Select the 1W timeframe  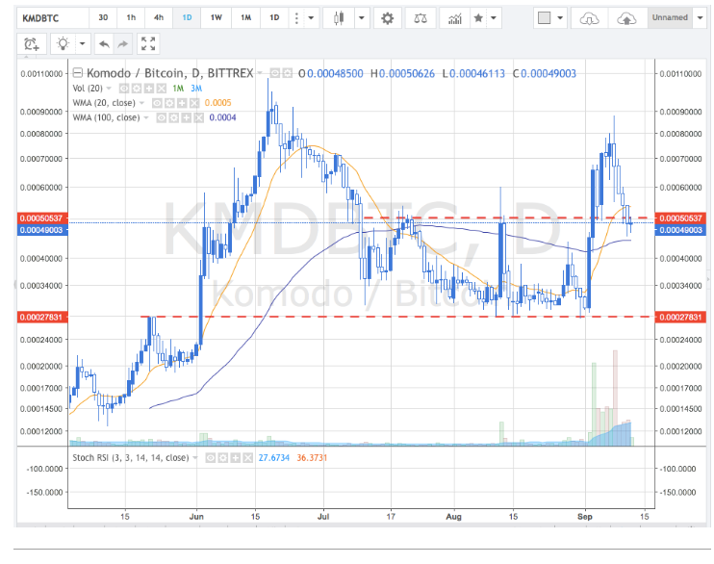point(217,18)
